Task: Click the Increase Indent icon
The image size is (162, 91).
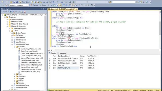Action: (89, 5)
